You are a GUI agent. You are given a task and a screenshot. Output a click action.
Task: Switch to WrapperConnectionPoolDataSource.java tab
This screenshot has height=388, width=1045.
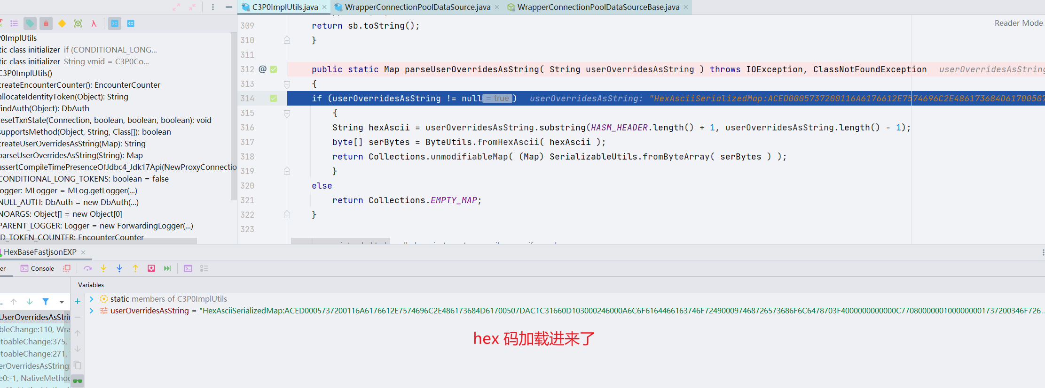[x=417, y=7]
